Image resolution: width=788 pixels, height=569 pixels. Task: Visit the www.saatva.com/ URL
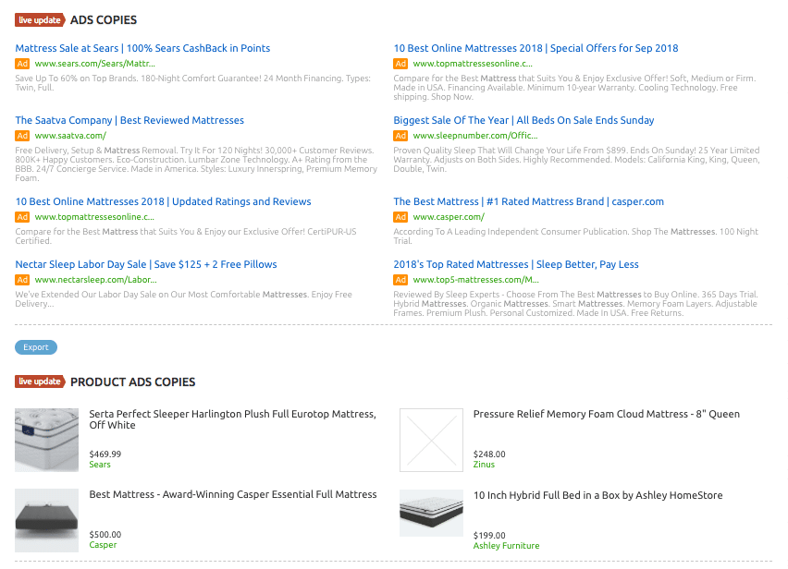(x=70, y=136)
